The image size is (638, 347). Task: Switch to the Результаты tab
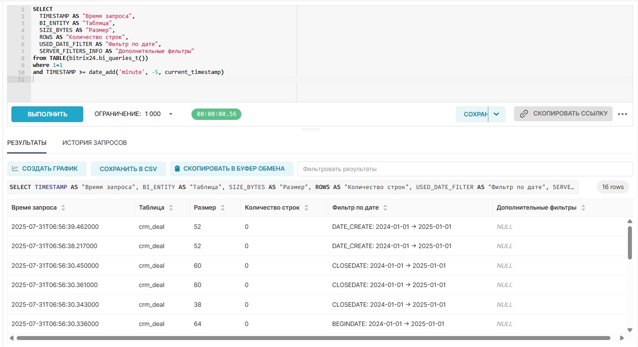pyautogui.click(x=27, y=143)
